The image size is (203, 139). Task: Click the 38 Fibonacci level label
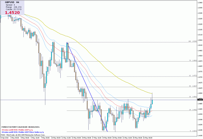193,97
